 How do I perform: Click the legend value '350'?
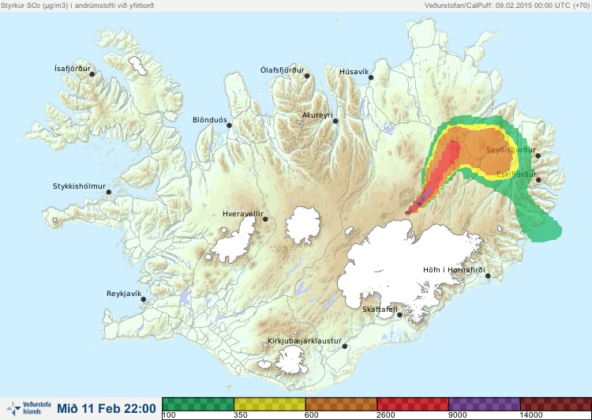(x=241, y=415)
